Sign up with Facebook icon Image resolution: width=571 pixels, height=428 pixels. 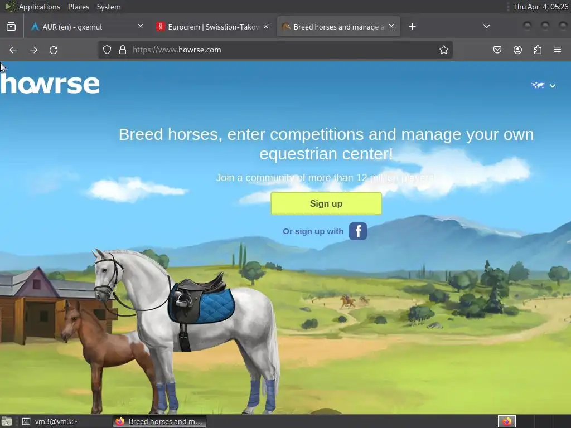358,231
